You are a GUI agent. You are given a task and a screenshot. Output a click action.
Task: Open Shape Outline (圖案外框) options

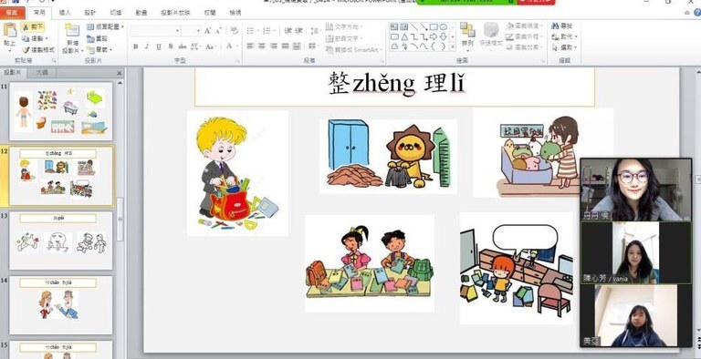click(x=525, y=36)
